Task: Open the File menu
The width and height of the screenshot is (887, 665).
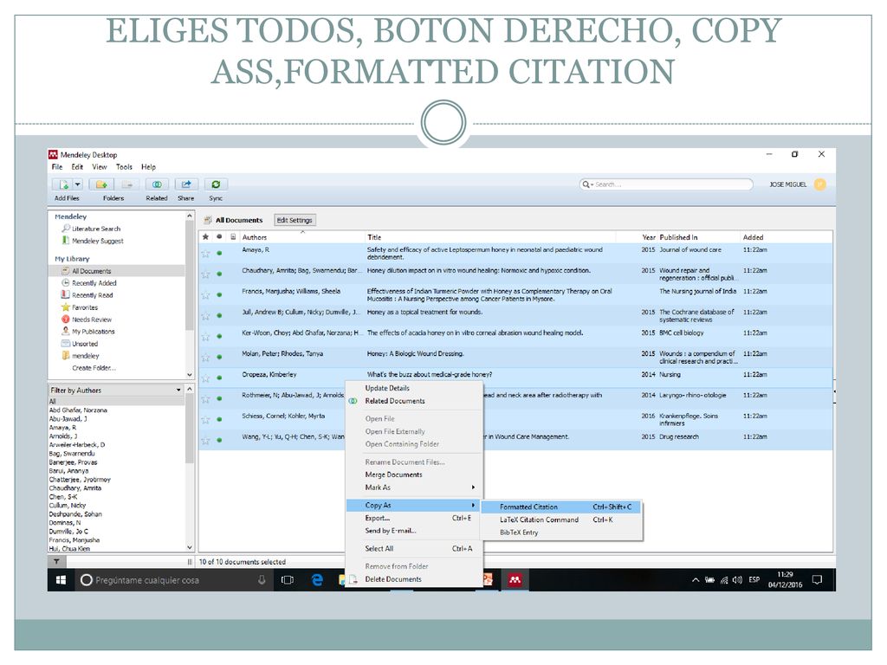Action: [57, 167]
